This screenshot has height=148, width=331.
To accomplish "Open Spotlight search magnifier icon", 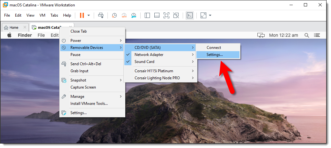I will point(307,35).
